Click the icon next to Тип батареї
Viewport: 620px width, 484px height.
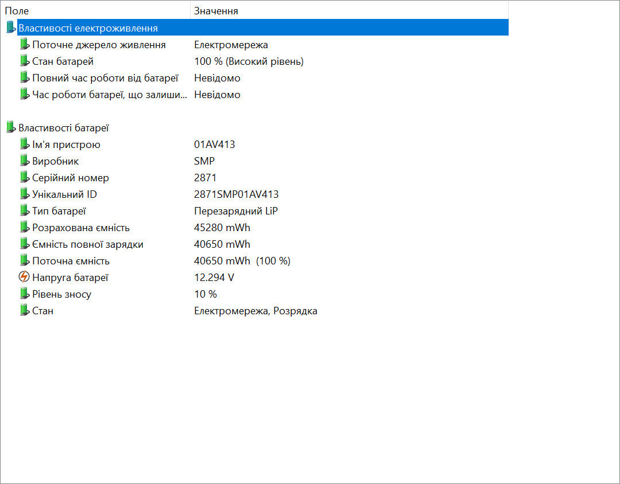click(x=24, y=211)
